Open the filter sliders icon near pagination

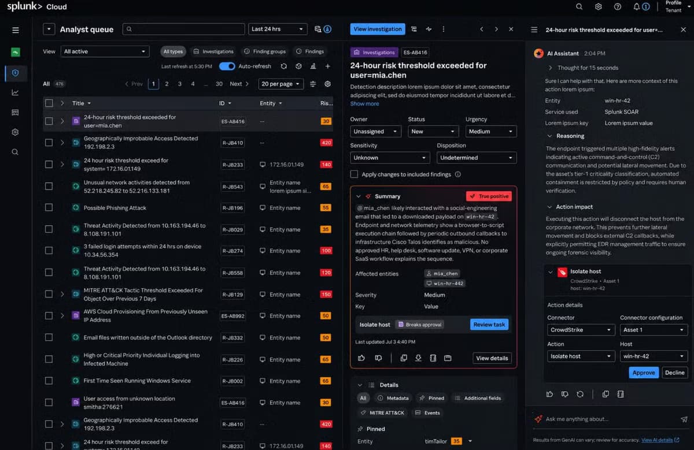point(313,84)
